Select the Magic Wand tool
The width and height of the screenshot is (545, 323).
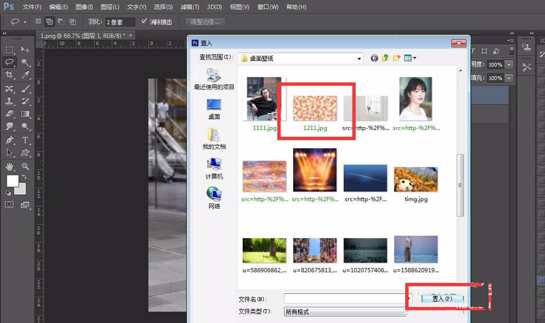(25, 62)
